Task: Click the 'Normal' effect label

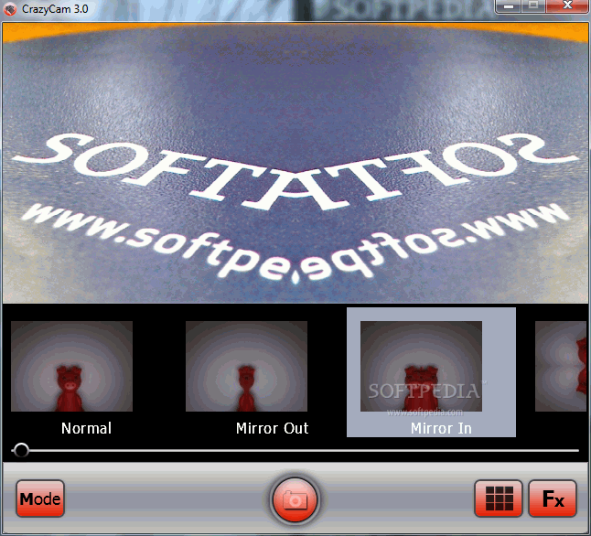Action: 86,428
